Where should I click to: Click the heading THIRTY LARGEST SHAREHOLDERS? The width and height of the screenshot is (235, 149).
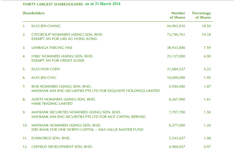click(53, 4)
